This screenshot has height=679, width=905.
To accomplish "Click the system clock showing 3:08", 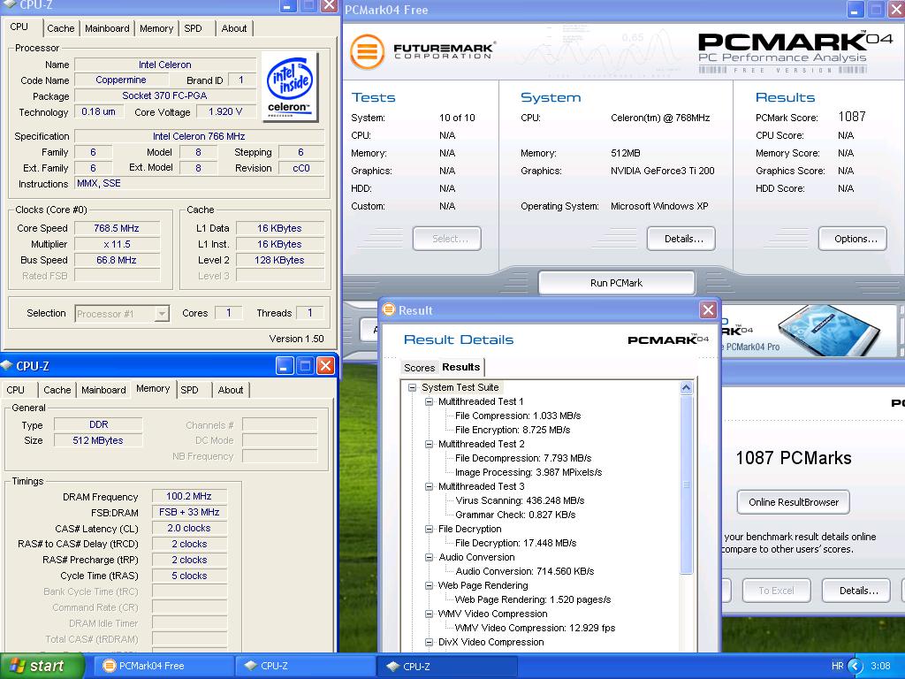I will point(880,666).
